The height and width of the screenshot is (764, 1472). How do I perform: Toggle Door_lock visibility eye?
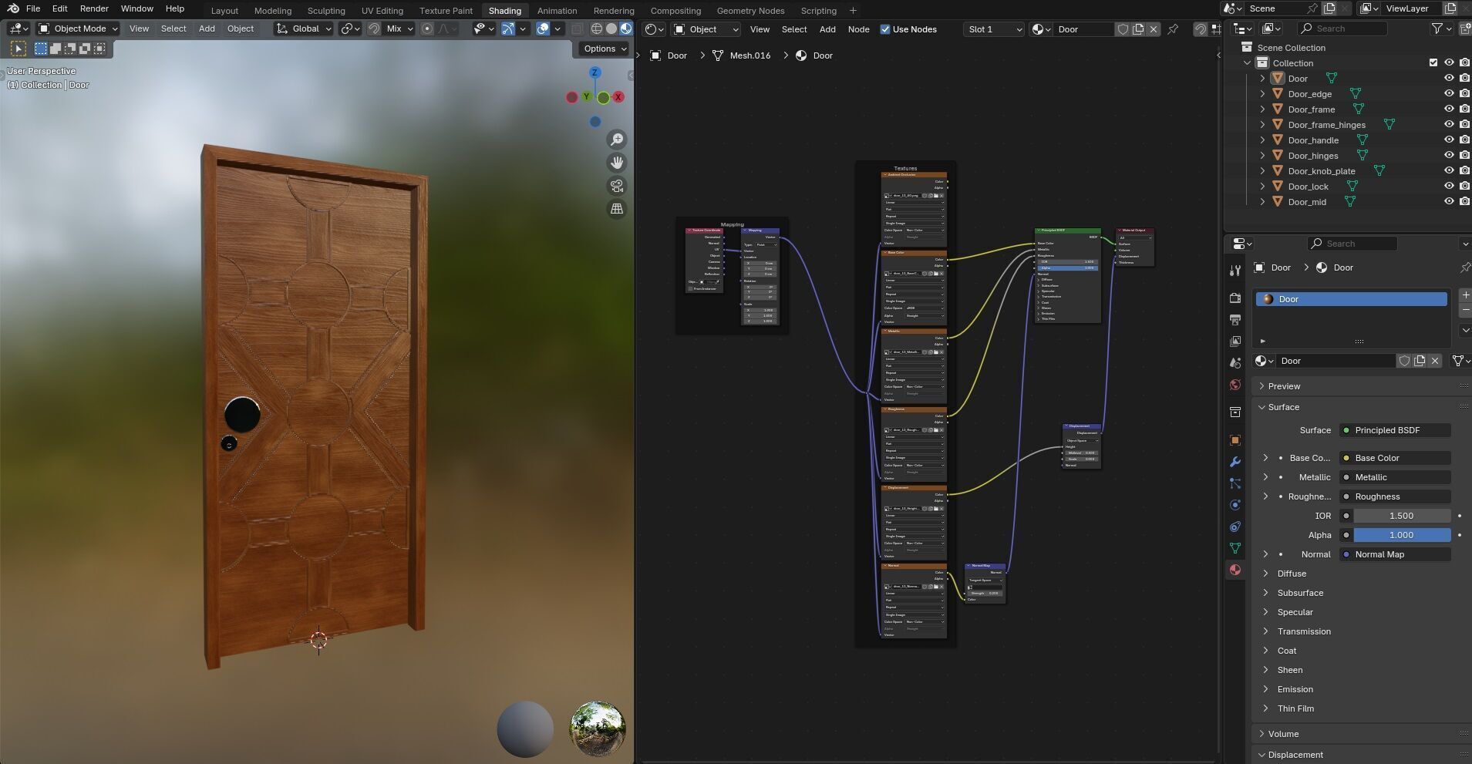click(x=1449, y=186)
